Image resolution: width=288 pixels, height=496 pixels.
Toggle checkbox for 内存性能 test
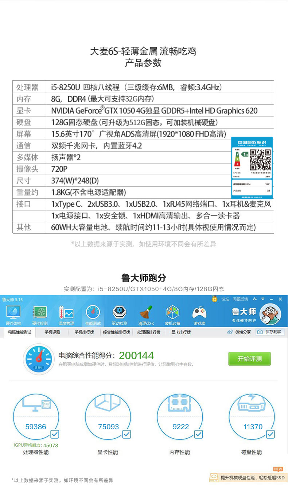(x=198, y=434)
